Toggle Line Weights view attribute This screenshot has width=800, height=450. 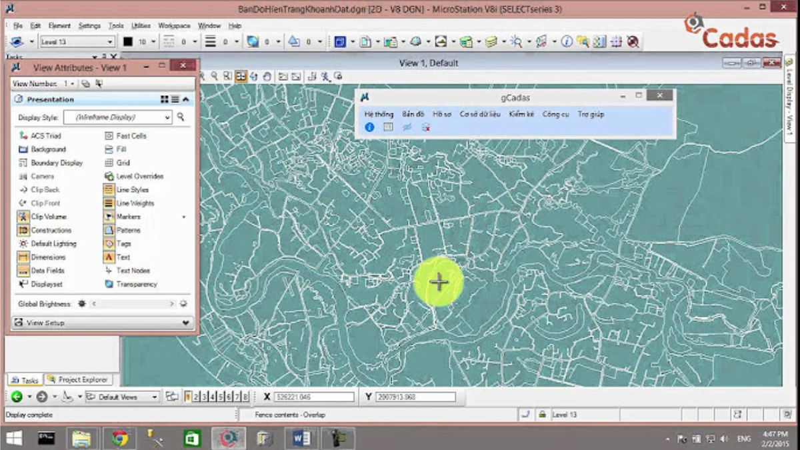point(109,203)
